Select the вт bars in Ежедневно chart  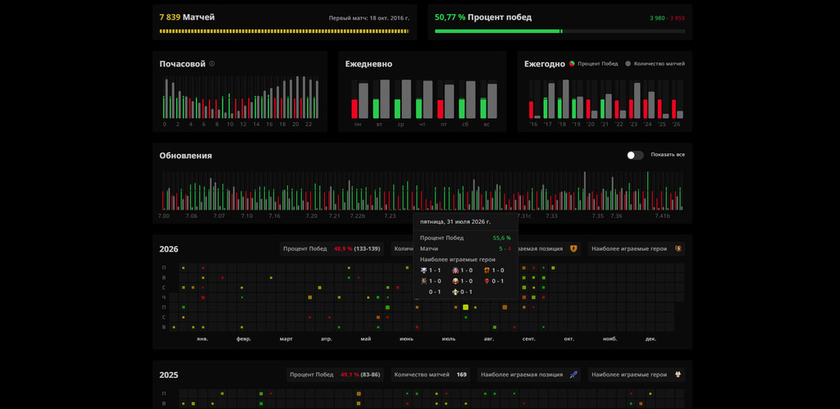(381, 99)
